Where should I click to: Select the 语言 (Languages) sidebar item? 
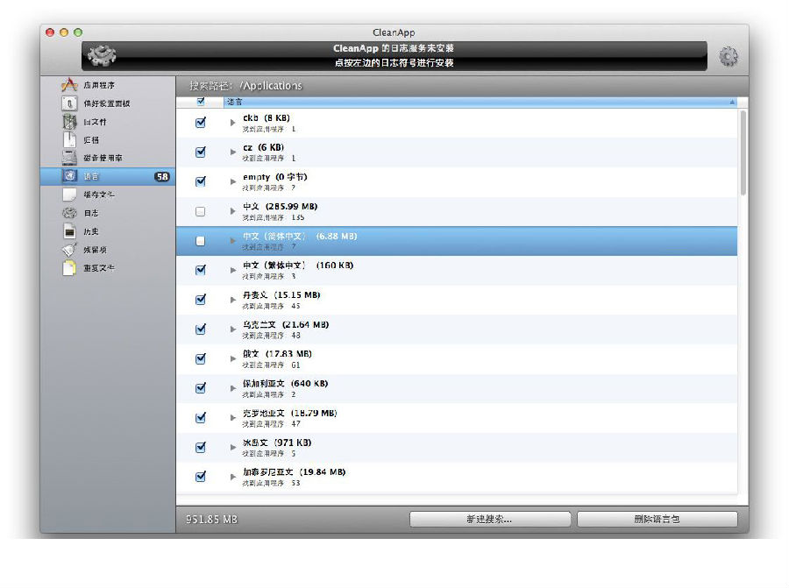coord(92,176)
